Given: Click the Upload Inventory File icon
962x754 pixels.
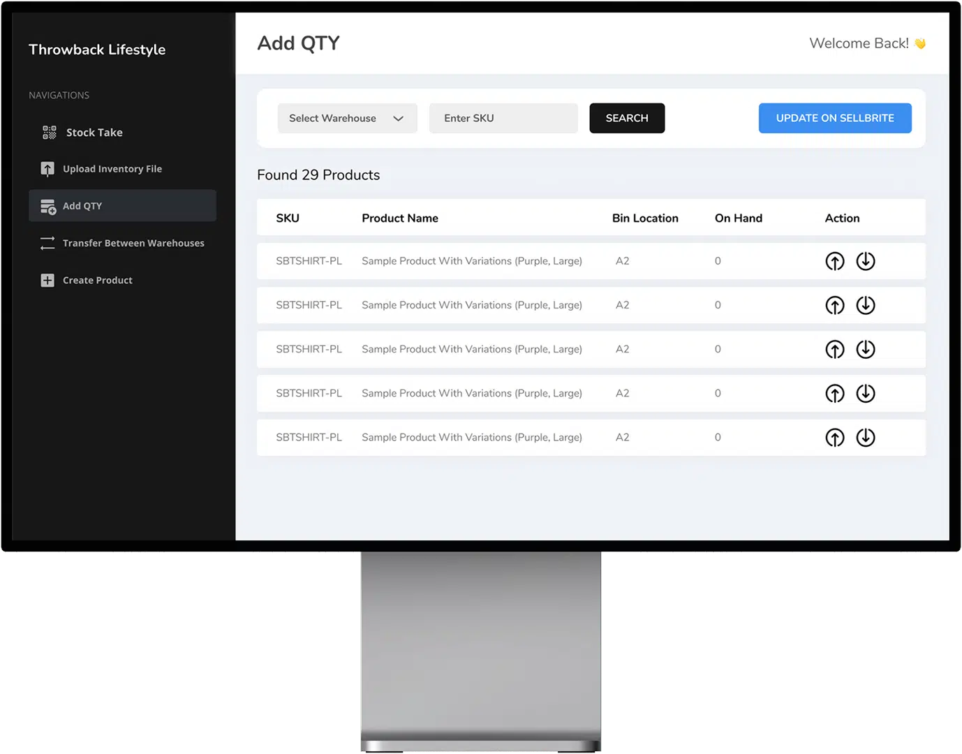Looking at the screenshot, I should (x=47, y=168).
